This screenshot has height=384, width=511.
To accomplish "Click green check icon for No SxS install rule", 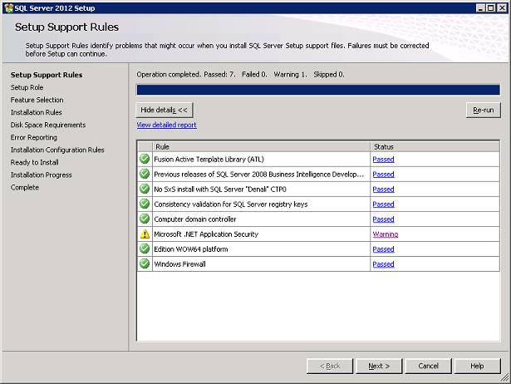I will [x=145, y=189].
